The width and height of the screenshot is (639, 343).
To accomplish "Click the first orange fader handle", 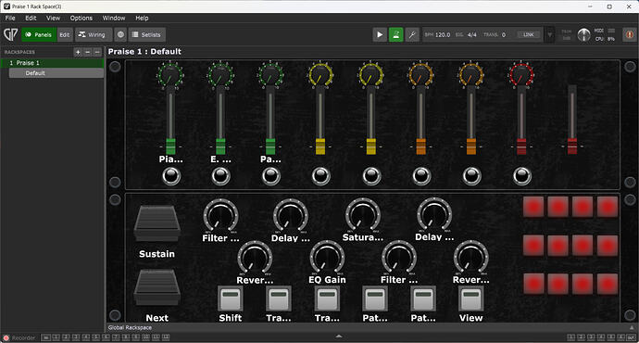I will click(421, 146).
